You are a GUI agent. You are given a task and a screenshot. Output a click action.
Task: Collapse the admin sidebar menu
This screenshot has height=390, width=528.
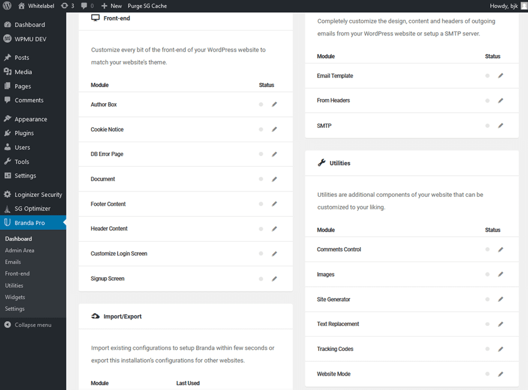(30, 325)
